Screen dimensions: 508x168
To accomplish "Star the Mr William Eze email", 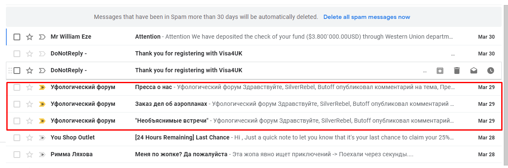I will click(30, 37).
